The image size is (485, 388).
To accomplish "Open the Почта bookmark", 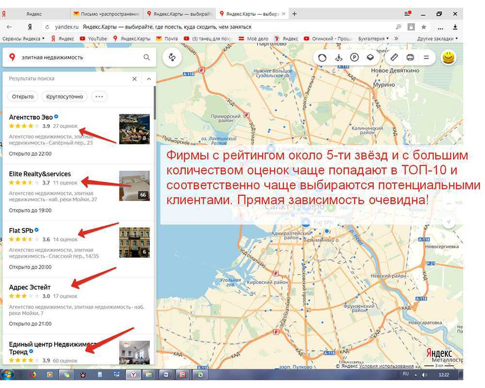I will pos(167,39).
